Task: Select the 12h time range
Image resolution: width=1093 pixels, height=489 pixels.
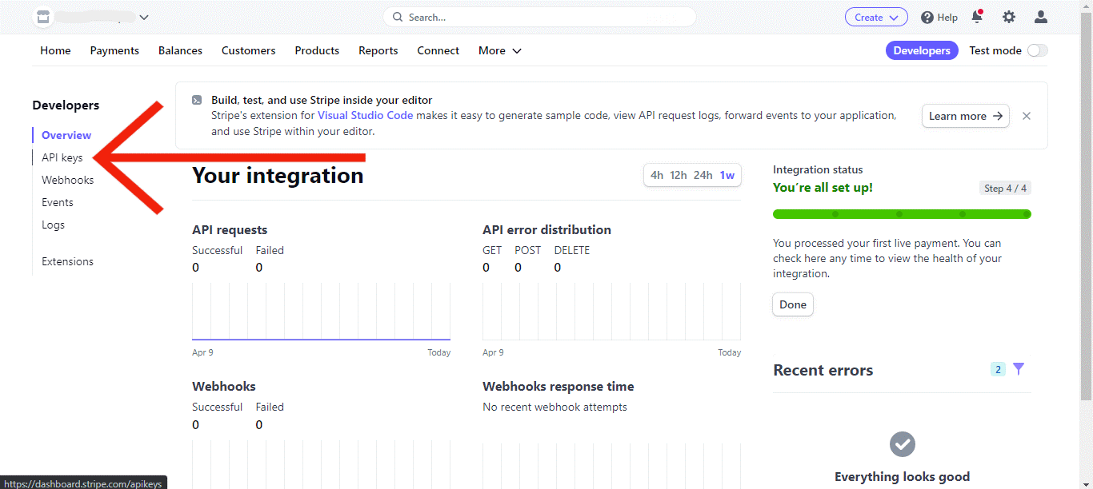Action: [679, 175]
